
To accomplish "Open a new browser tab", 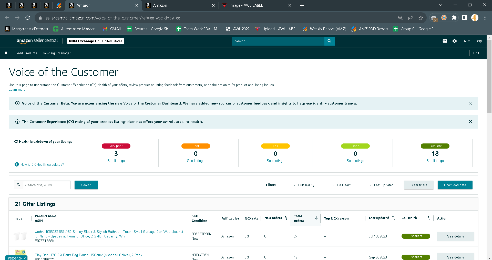I will point(302,5).
